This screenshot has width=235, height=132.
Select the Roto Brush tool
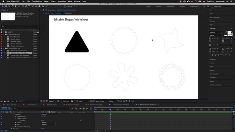(43, 7)
